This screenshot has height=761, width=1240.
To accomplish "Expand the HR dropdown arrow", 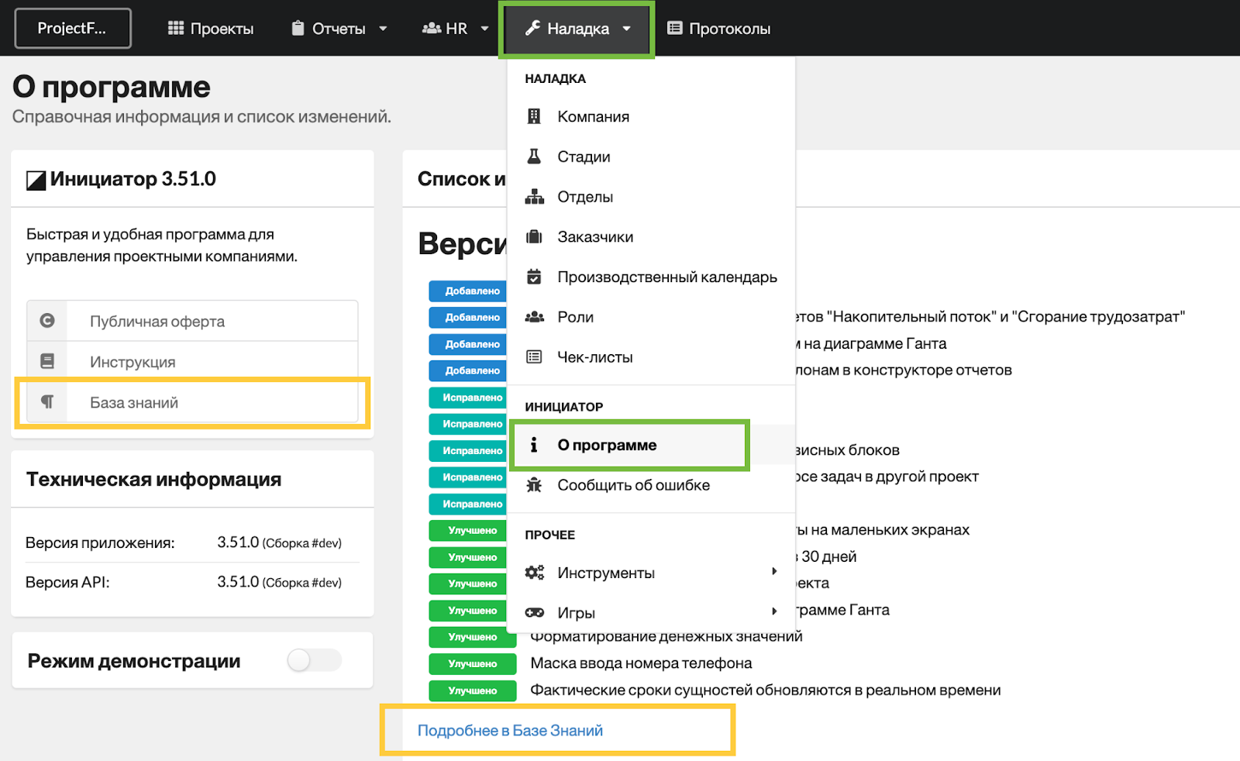I will tap(484, 29).
